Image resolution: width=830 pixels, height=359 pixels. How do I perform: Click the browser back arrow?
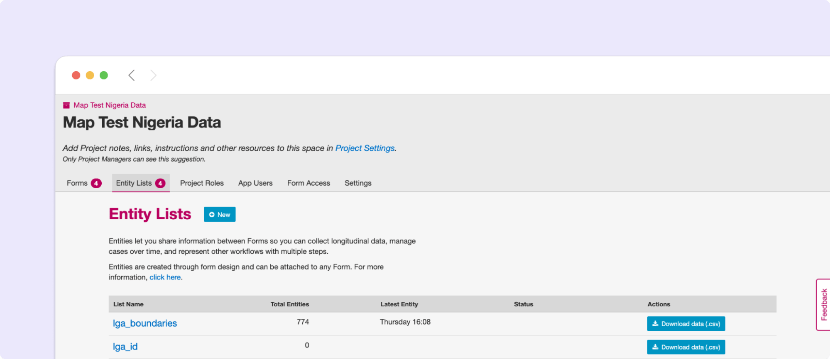point(132,75)
